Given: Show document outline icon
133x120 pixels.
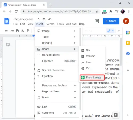Looking at the screenshot, I should click(x=8, y=45).
